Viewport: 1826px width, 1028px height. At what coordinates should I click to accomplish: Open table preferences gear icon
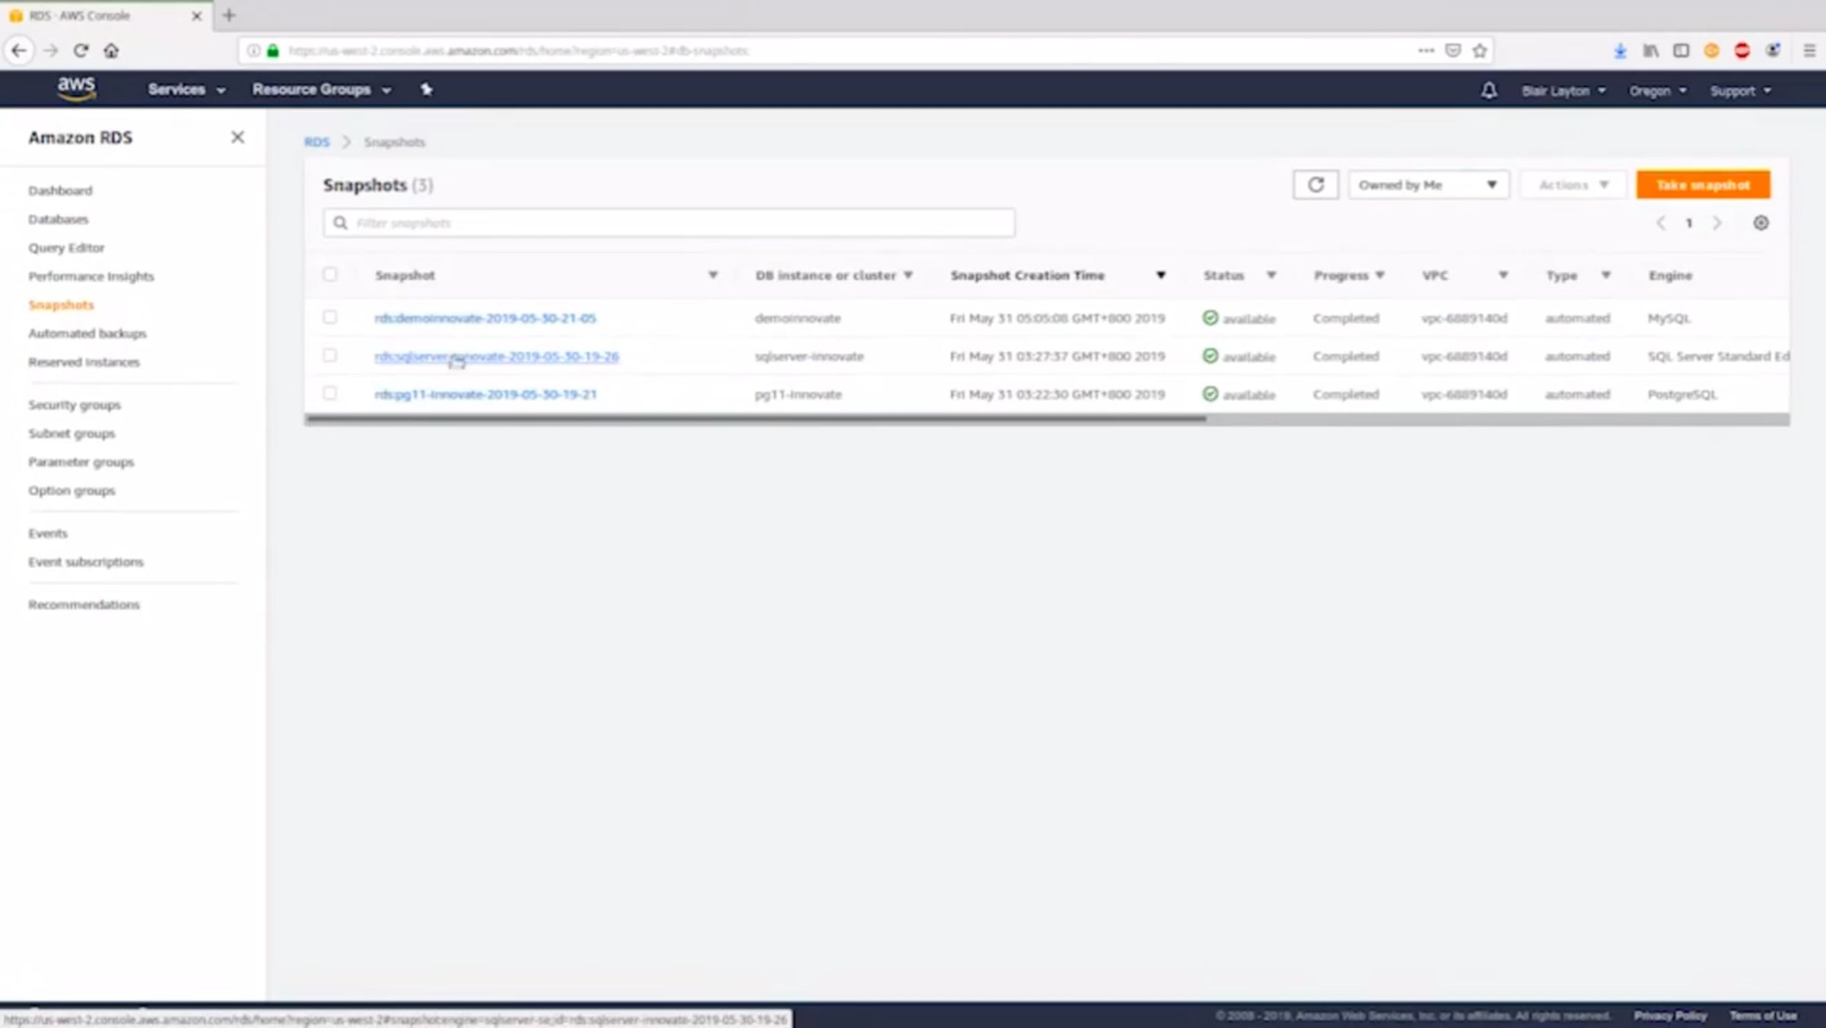1761,223
